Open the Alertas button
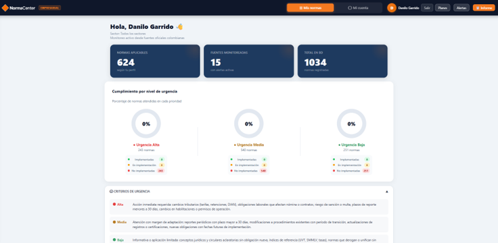 (461, 7)
